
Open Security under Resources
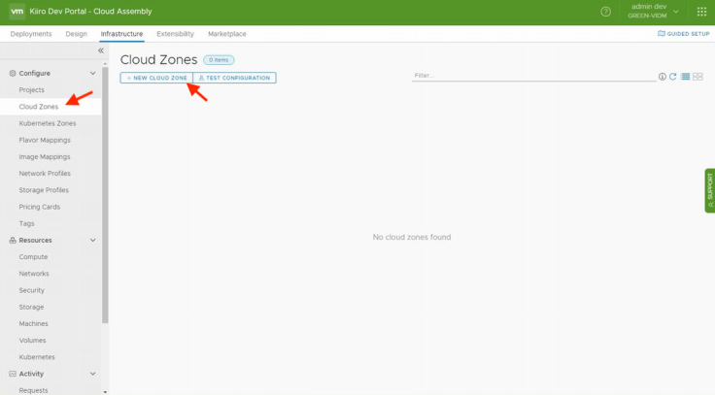point(31,290)
